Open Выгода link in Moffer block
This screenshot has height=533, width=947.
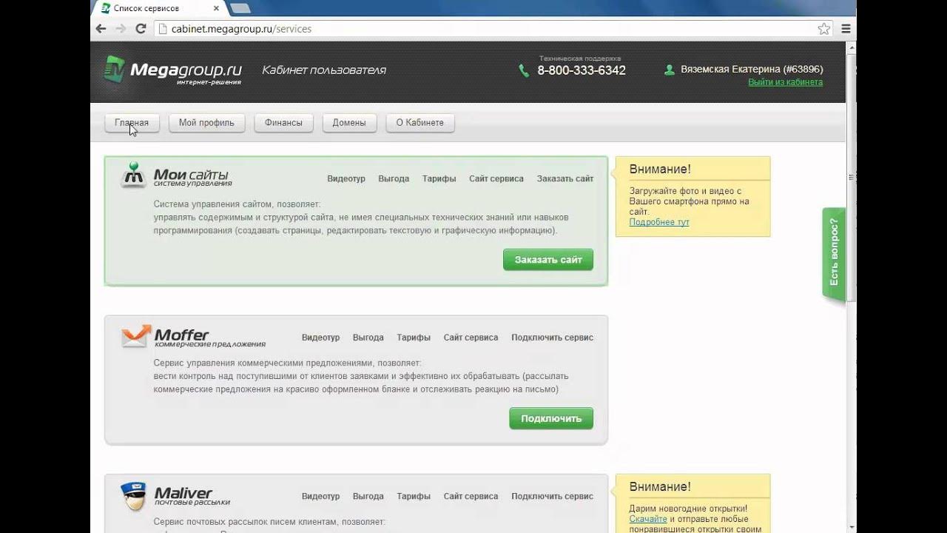click(x=368, y=338)
